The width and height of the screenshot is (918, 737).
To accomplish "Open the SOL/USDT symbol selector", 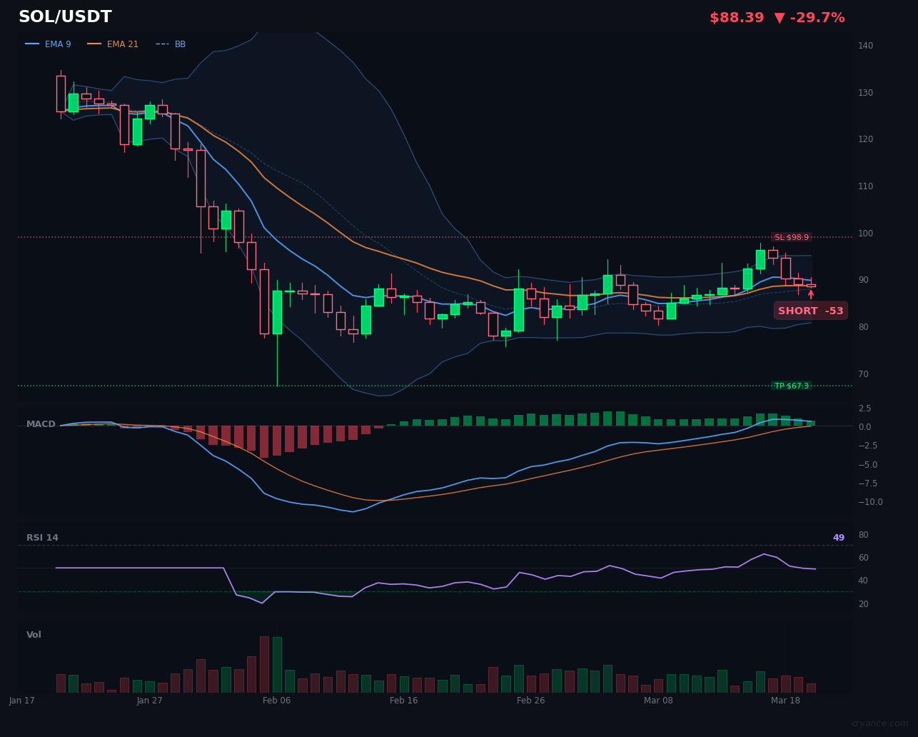I will click(x=65, y=16).
